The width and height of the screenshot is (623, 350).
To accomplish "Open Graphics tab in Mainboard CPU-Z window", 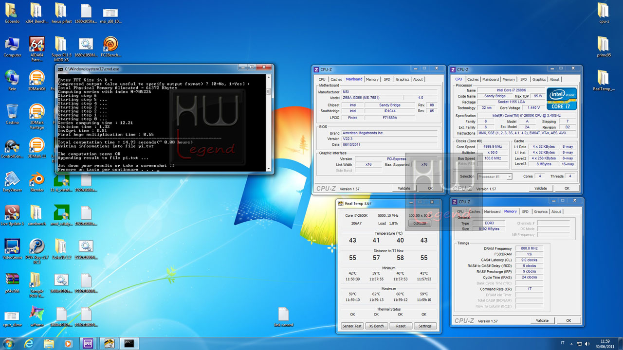I will point(403,79).
